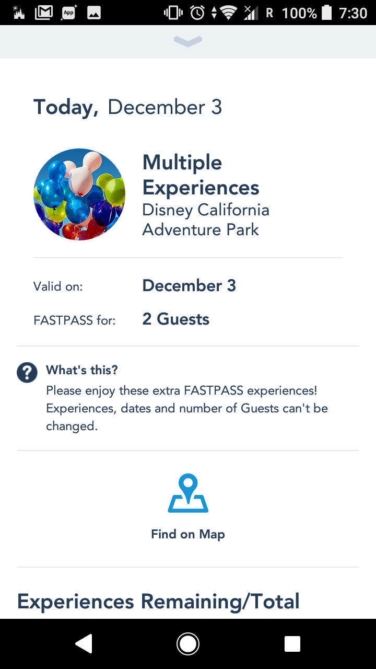Select the balloon thumbnail image
Image resolution: width=376 pixels, height=669 pixels.
click(79, 194)
